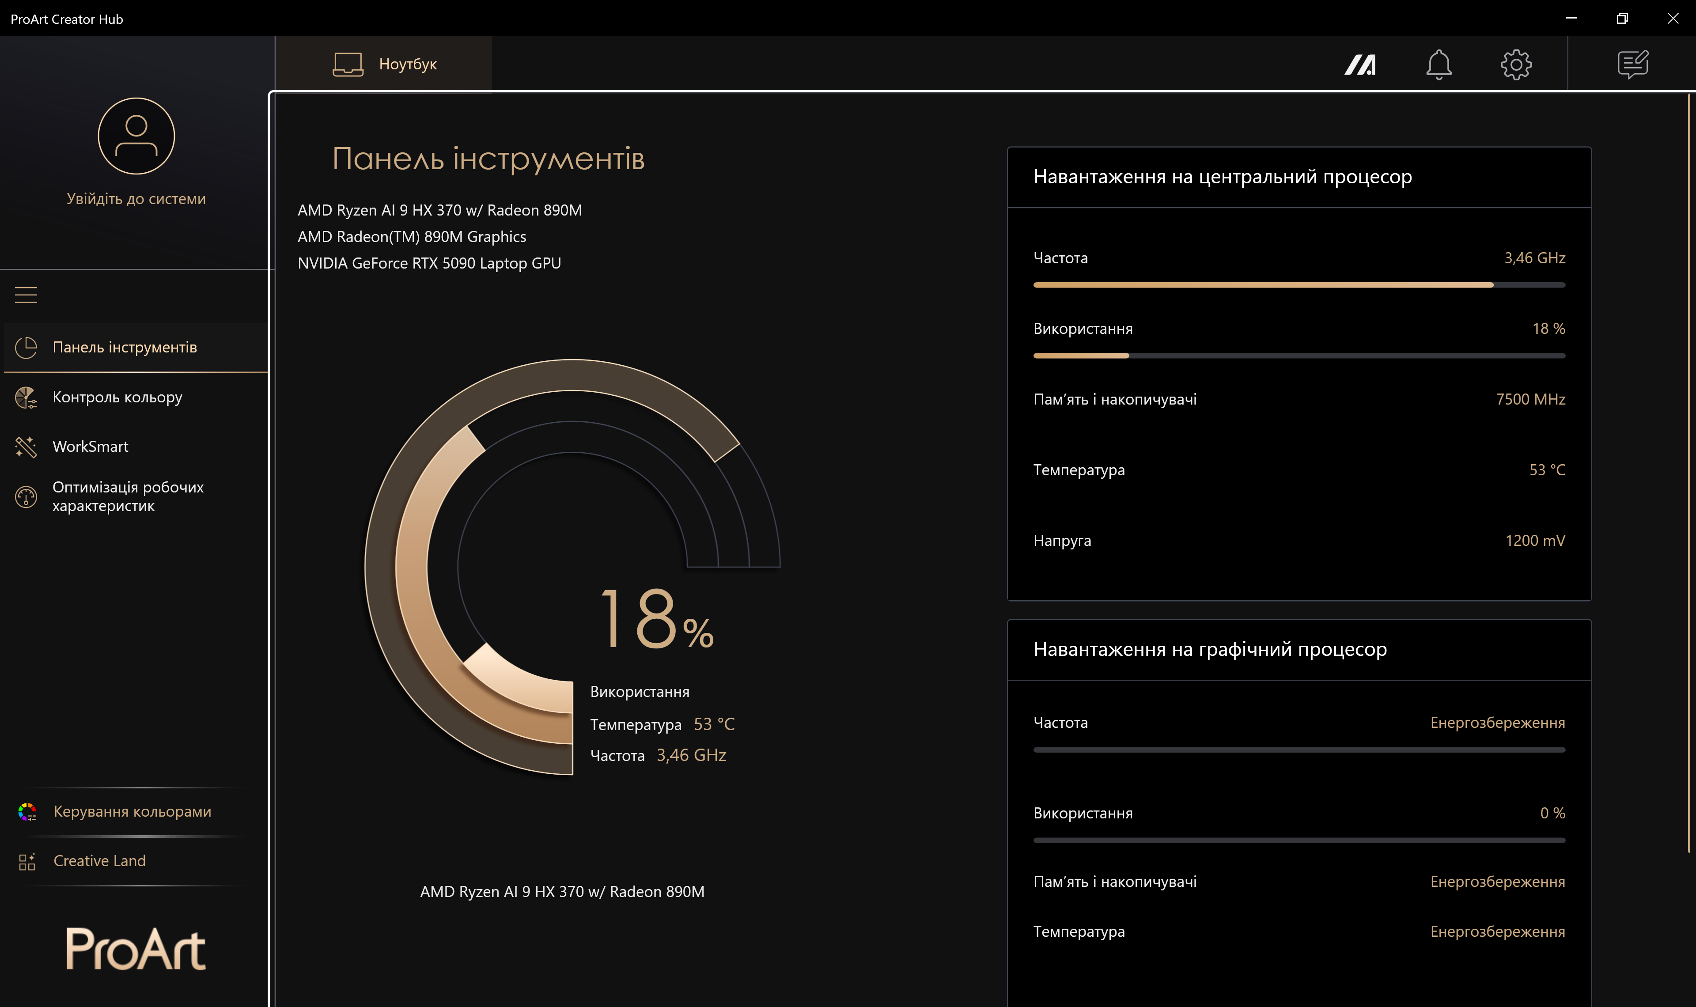1696x1007 pixels.
Task: Open the MyASUS logo icon
Action: 1359,65
